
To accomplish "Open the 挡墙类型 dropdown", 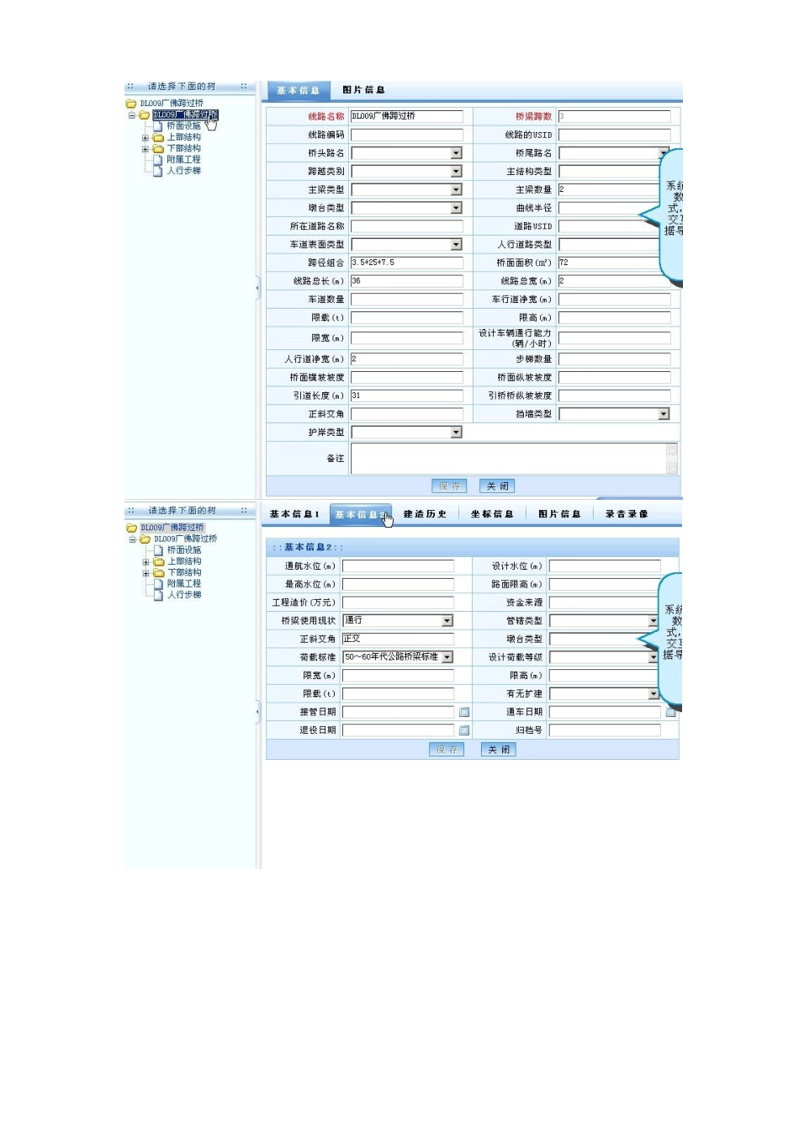I will [x=664, y=414].
